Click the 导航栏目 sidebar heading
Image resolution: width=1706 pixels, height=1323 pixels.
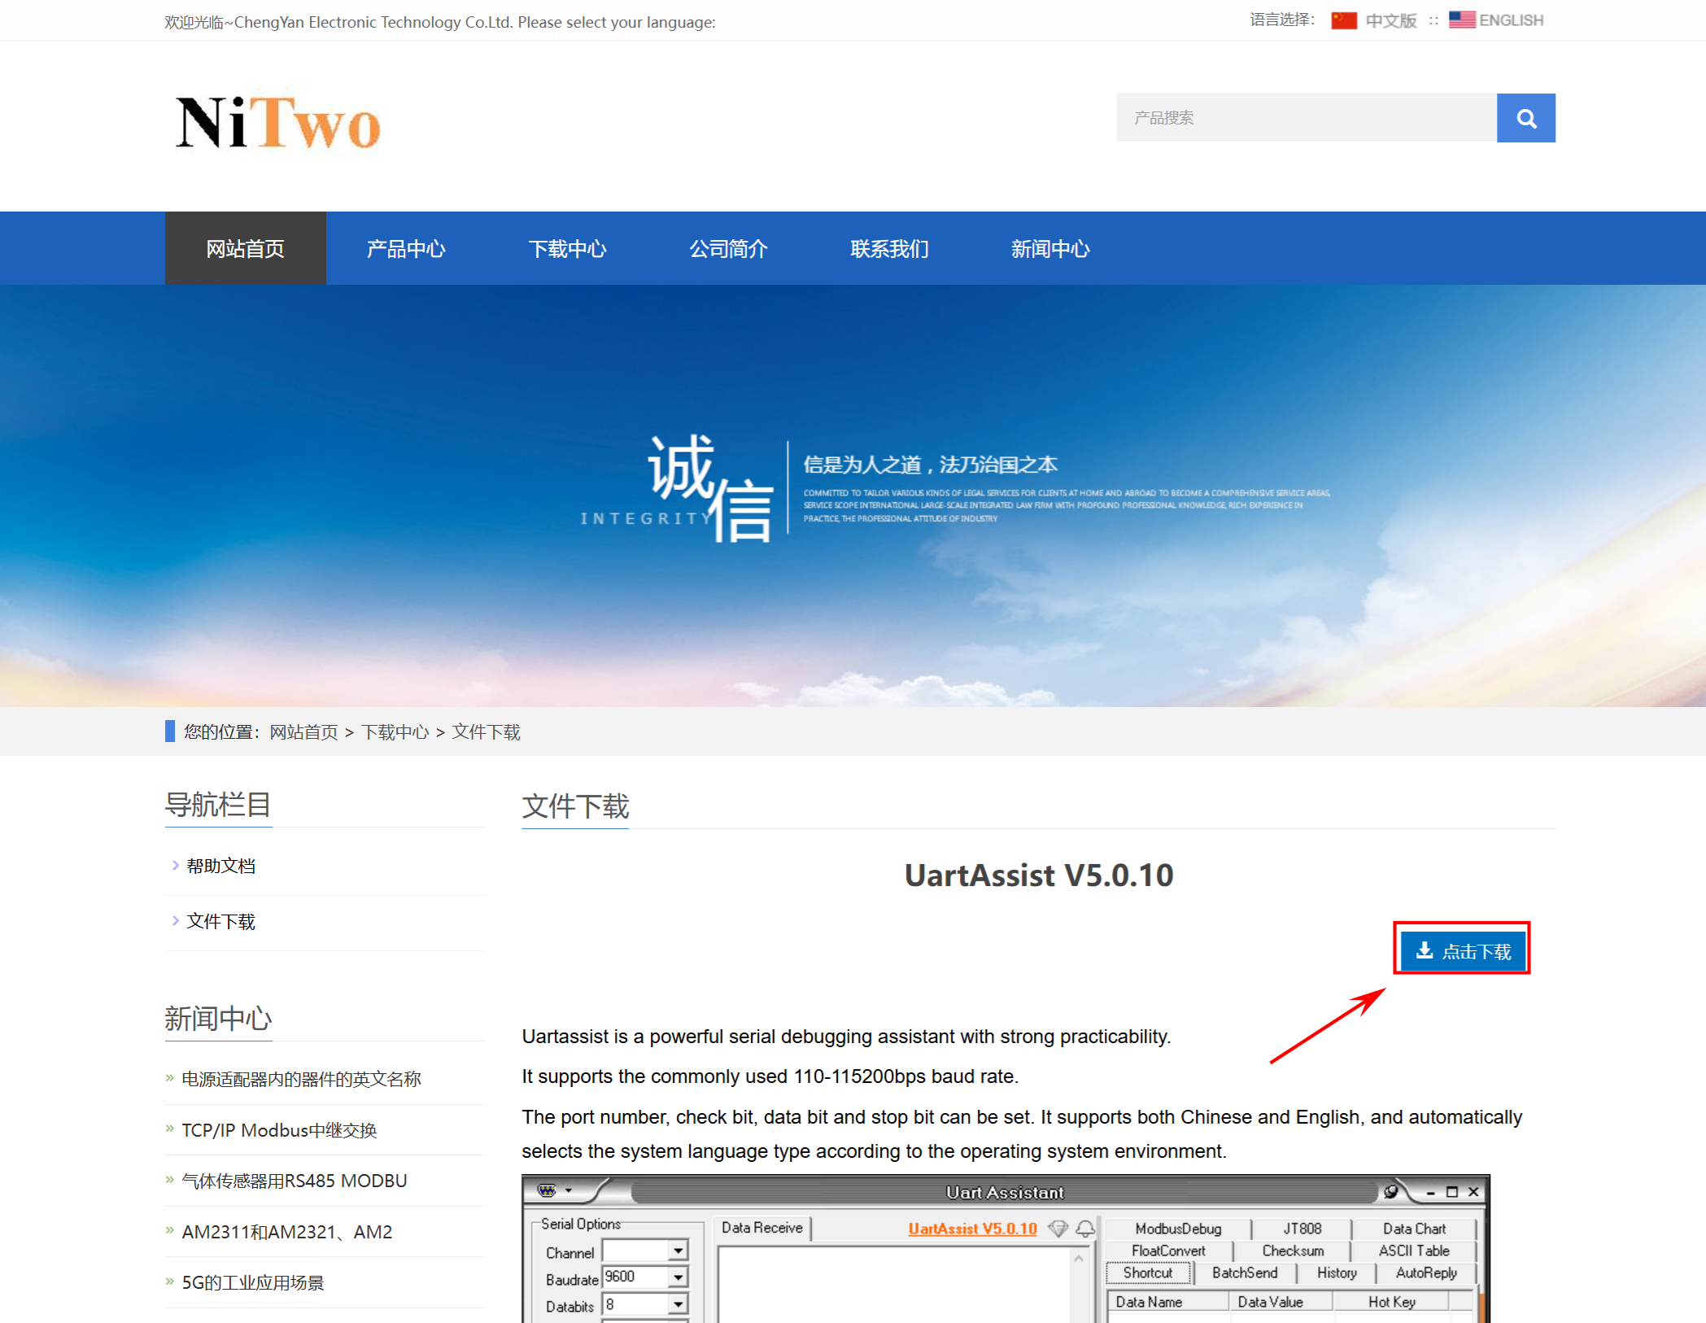point(218,805)
